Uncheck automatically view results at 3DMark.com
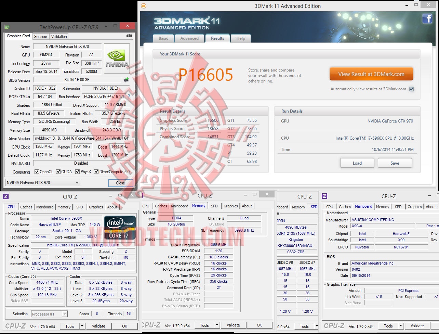Image resolution: width=439 pixels, height=334 pixels. pyautogui.click(x=412, y=89)
